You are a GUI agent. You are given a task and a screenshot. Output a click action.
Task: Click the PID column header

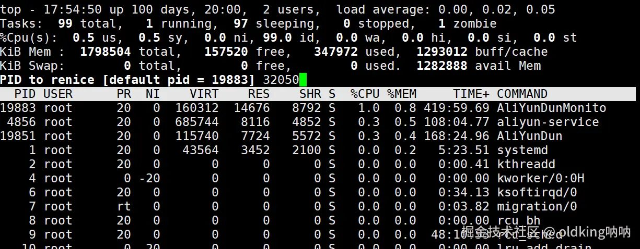[25, 94]
